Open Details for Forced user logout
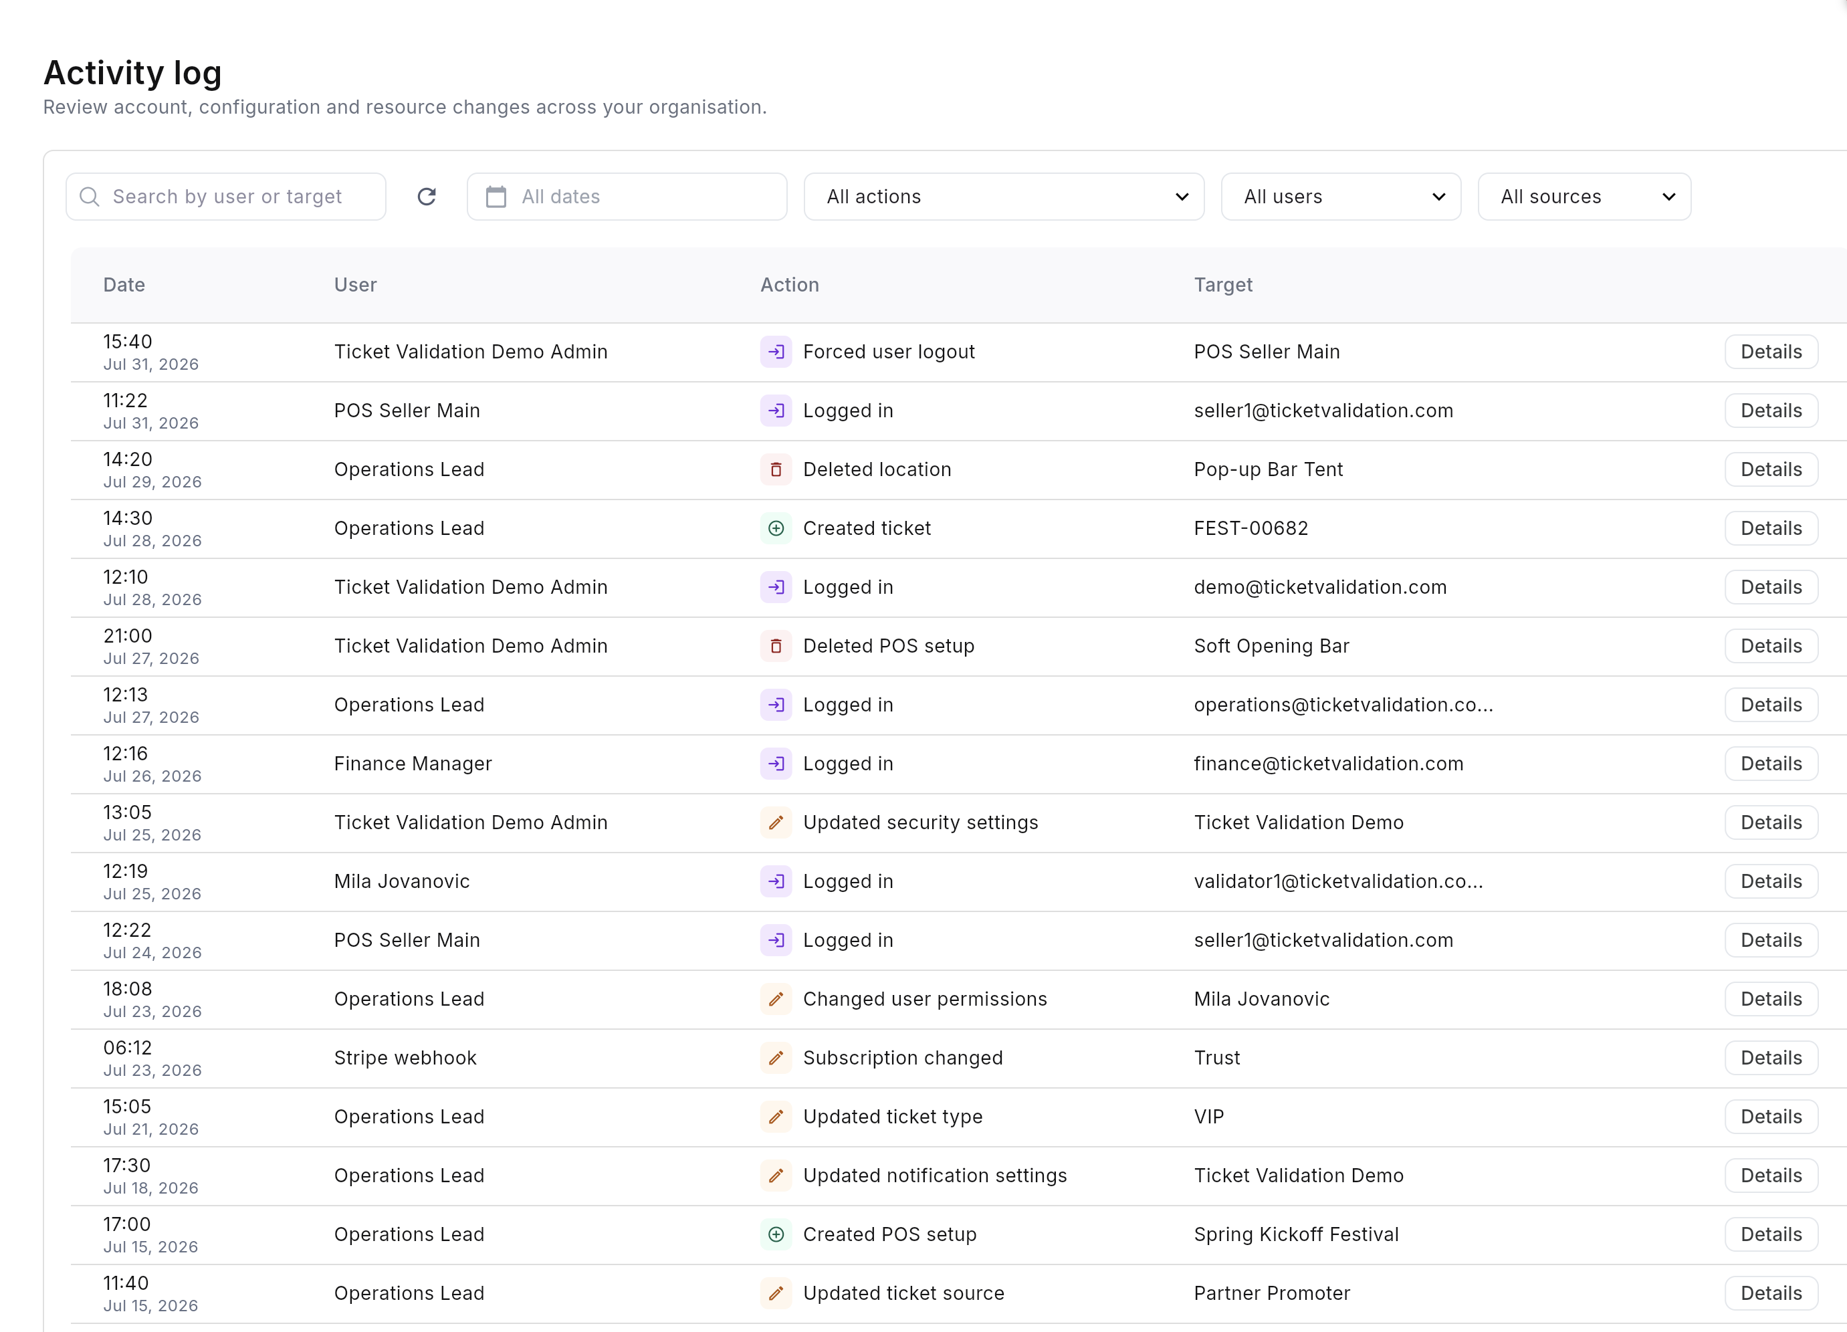Viewport: 1847px width, 1332px height. [1771, 352]
